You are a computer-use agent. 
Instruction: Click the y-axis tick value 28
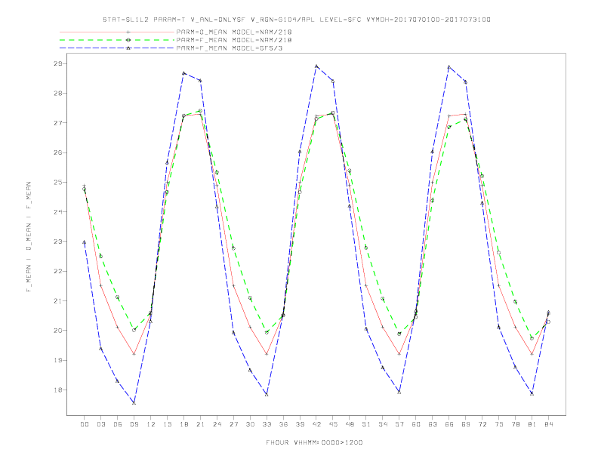pyautogui.click(x=58, y=94)
